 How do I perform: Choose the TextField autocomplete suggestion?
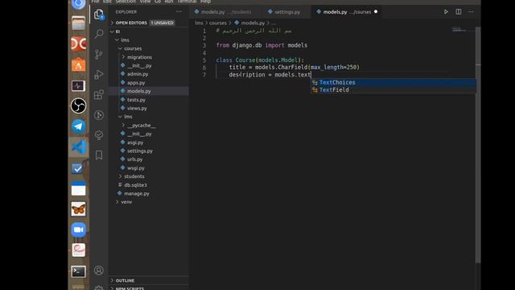[x=393, y=89]
